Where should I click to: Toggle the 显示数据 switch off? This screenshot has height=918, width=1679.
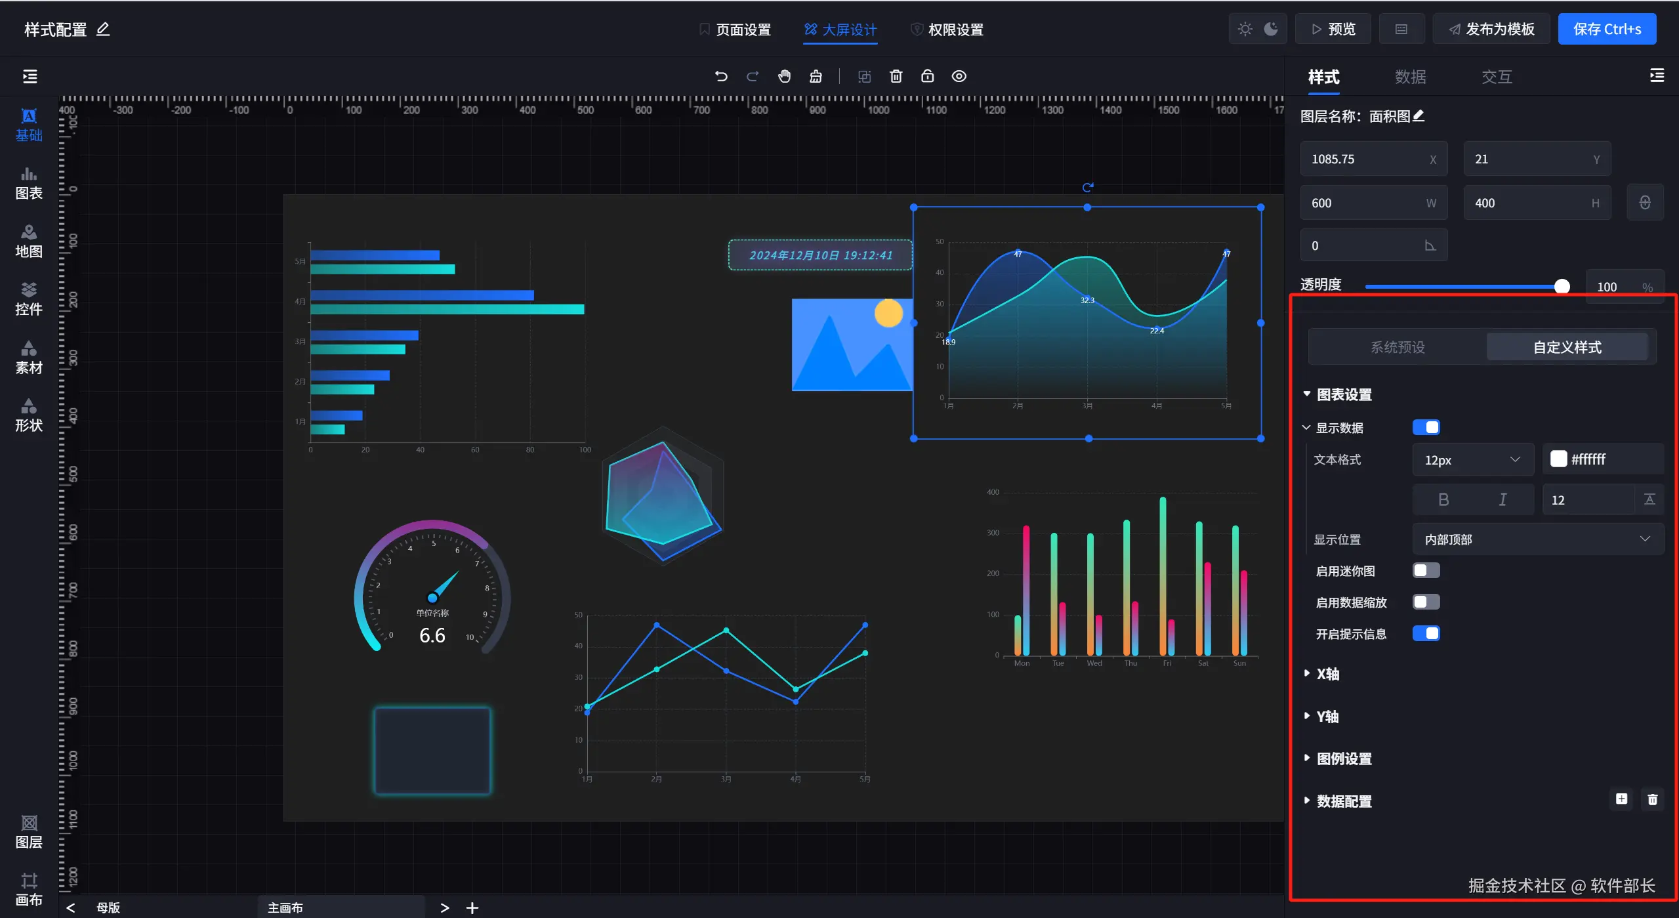pyautogui.click(x=1426, y=427)
